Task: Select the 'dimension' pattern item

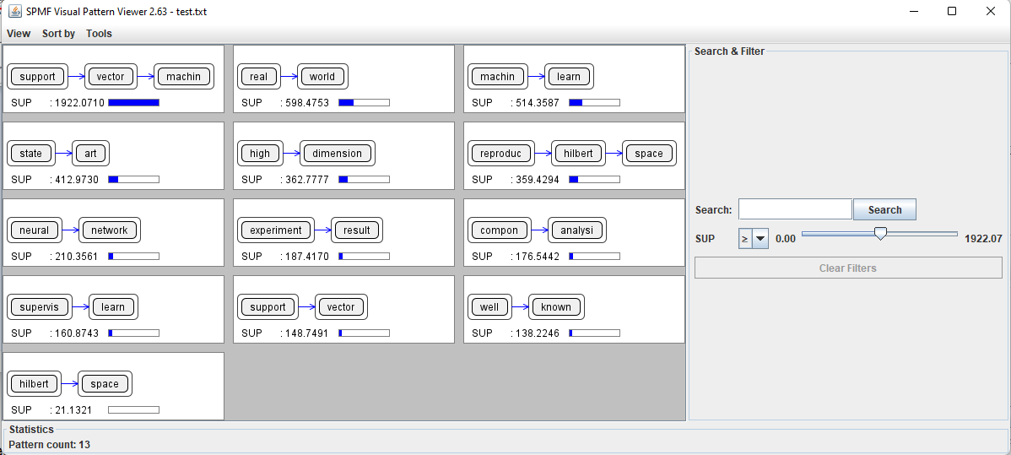Action: pos(337,154)
